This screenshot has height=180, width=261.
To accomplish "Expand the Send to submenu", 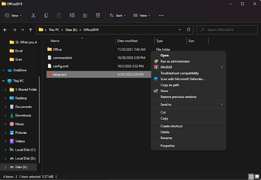I will point(188,105).
